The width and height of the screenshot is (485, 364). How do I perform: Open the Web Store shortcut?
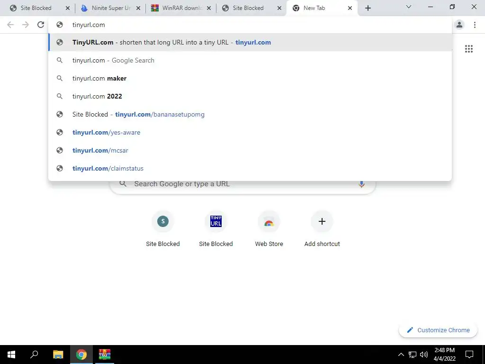pyautogui.click(x=269, y=229)
